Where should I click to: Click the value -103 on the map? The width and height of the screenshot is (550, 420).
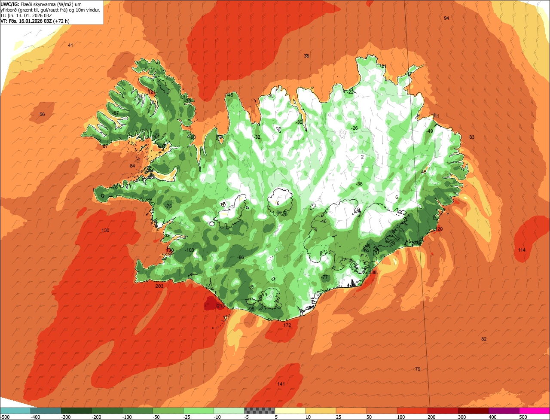(189, 250)
